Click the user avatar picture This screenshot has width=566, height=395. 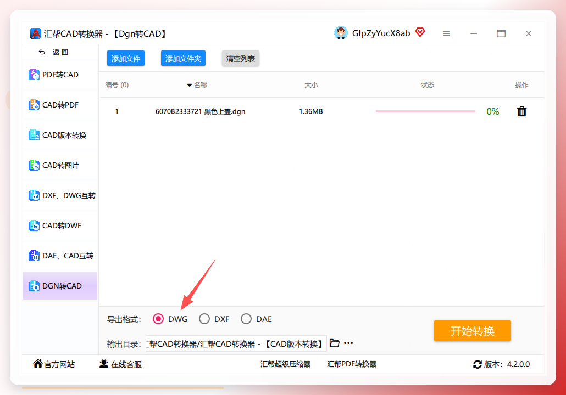point(341,33)
